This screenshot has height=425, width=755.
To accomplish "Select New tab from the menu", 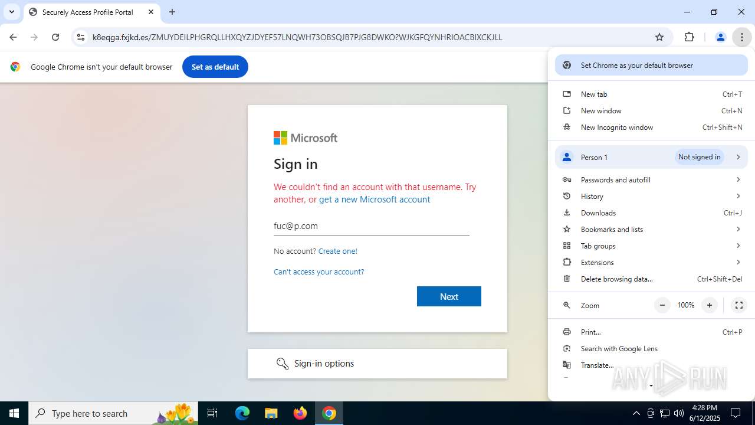I will 651,94.
